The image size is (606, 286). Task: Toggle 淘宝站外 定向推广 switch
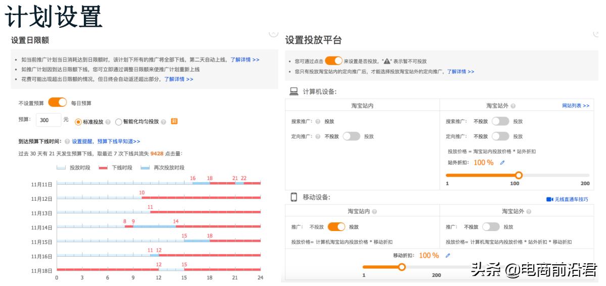point(500,136)
